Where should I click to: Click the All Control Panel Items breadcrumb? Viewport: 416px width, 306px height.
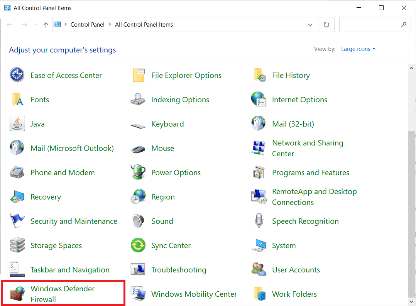pyautogui.click(x=144, y=25)
